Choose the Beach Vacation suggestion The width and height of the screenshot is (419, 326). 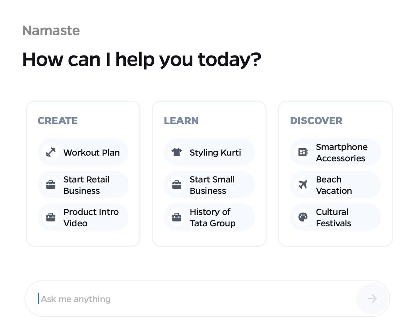335,185
